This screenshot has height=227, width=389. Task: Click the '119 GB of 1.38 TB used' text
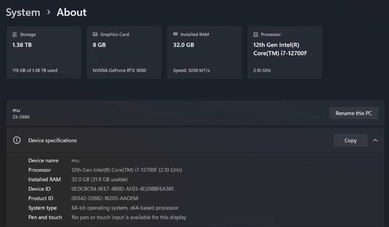[35, 71]
